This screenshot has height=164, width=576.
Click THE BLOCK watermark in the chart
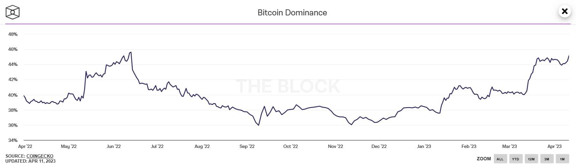tap(288, 86)
